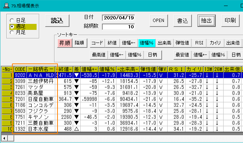Image resolution: width=243 pixels, height=143 pixels.
Task: Sort by 値幅% next to 最高値 group
Action: [x=135, y=55]
